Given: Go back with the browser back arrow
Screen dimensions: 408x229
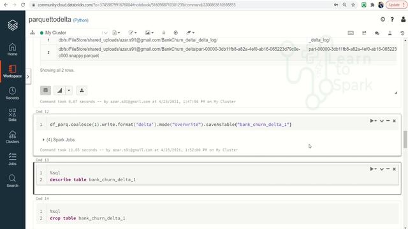Looking at the screenshot, I should coord(6,5).
